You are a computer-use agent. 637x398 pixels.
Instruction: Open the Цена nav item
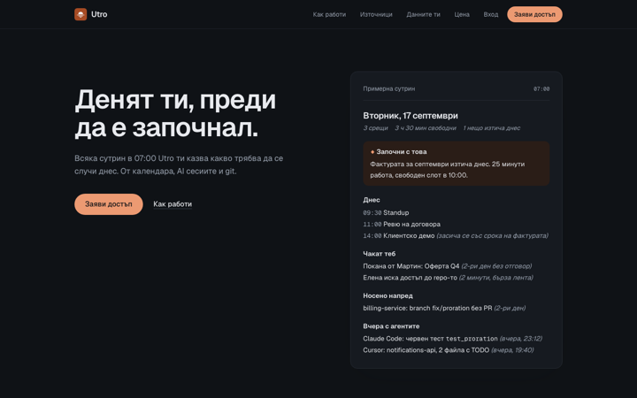coord(462,15)
